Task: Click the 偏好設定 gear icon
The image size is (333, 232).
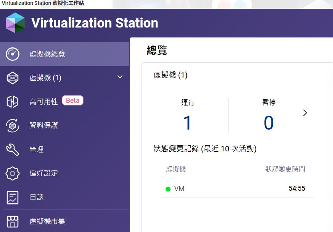Action: (x=13, y=173)
